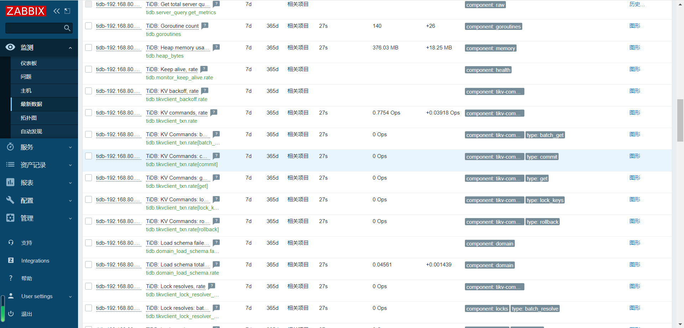Click the type: batch_resolve tag

[535, 309]
